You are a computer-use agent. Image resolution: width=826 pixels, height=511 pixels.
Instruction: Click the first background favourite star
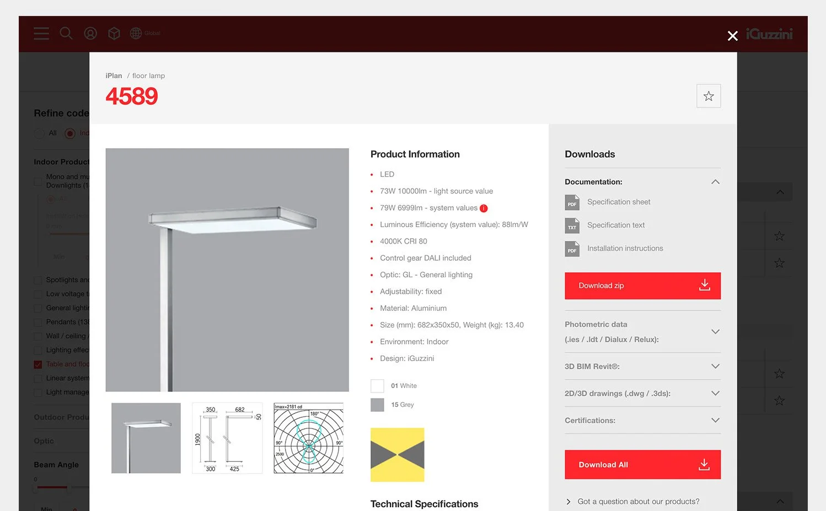[x=779, y=236]
